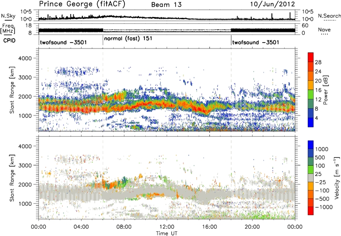341x236 pixels.
Task: Click the "20:00" time axis tick label
Action: (252, 227)
